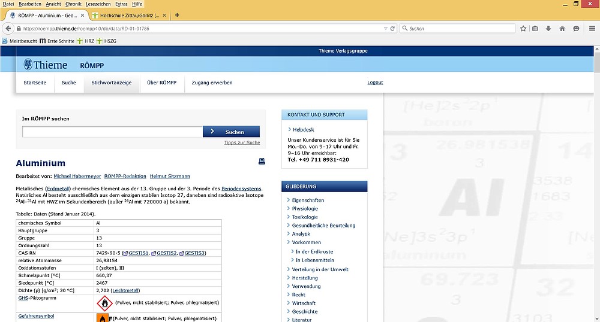Show bookmarks list icon in toolbar
The width and height of the screenshot is (600, 322).
(x=535, y=28)
